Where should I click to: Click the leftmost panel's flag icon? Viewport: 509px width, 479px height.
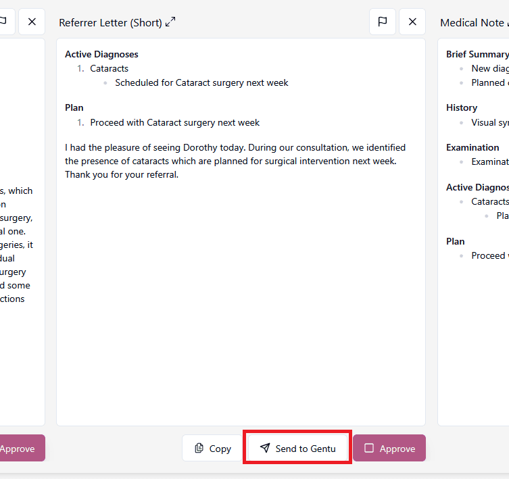5,22
